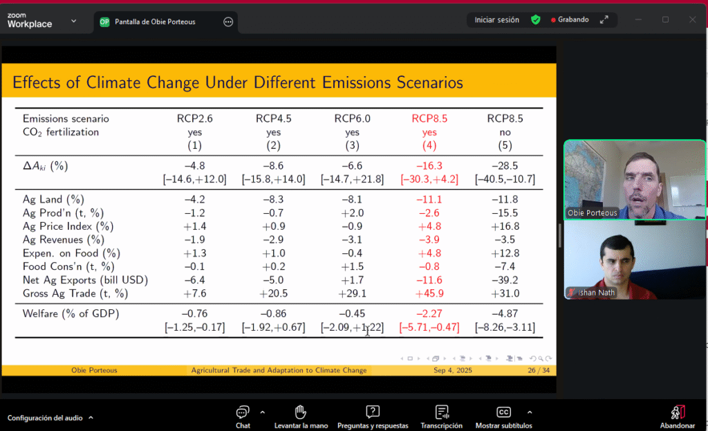
Task: Click the green security shield icon
Action: point(535,20)
